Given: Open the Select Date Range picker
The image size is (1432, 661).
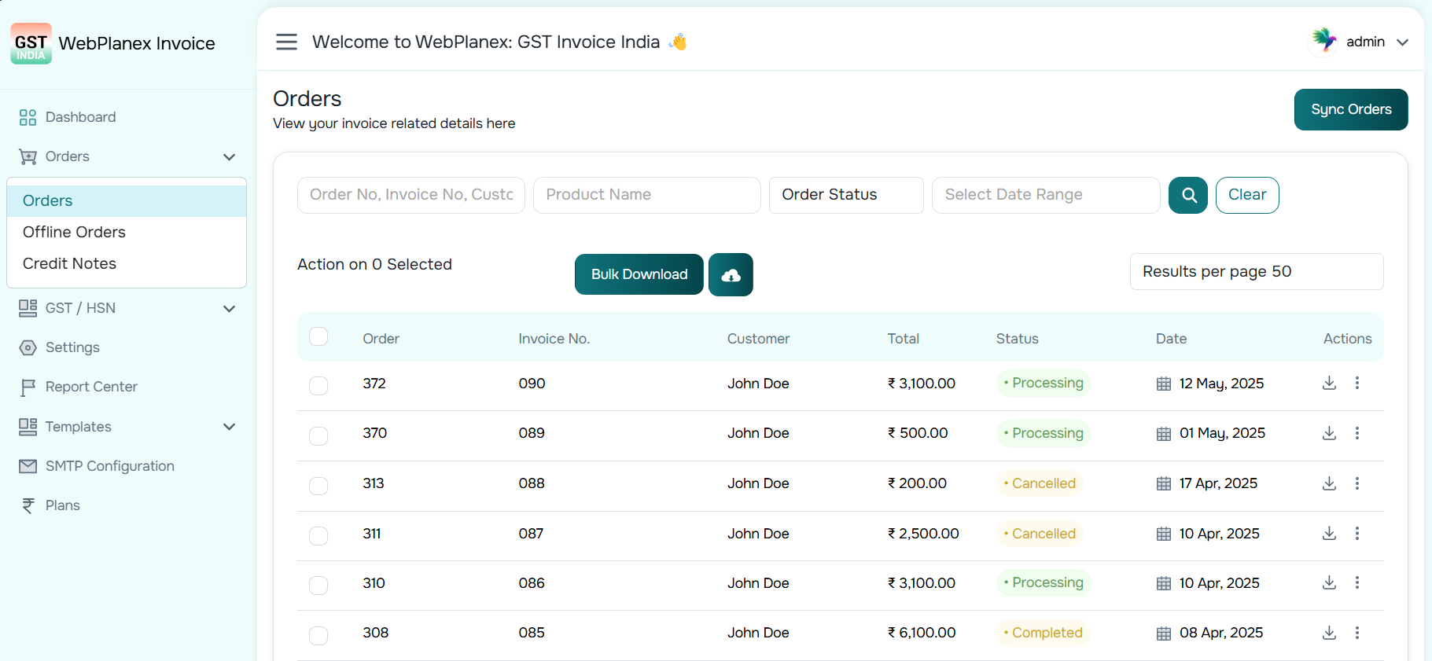Looking at the screenshot, I should click(1046, 195).
